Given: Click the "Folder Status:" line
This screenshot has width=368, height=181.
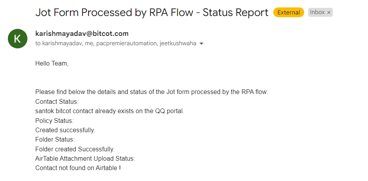Looking at the screenshot, I should [55, 139].
